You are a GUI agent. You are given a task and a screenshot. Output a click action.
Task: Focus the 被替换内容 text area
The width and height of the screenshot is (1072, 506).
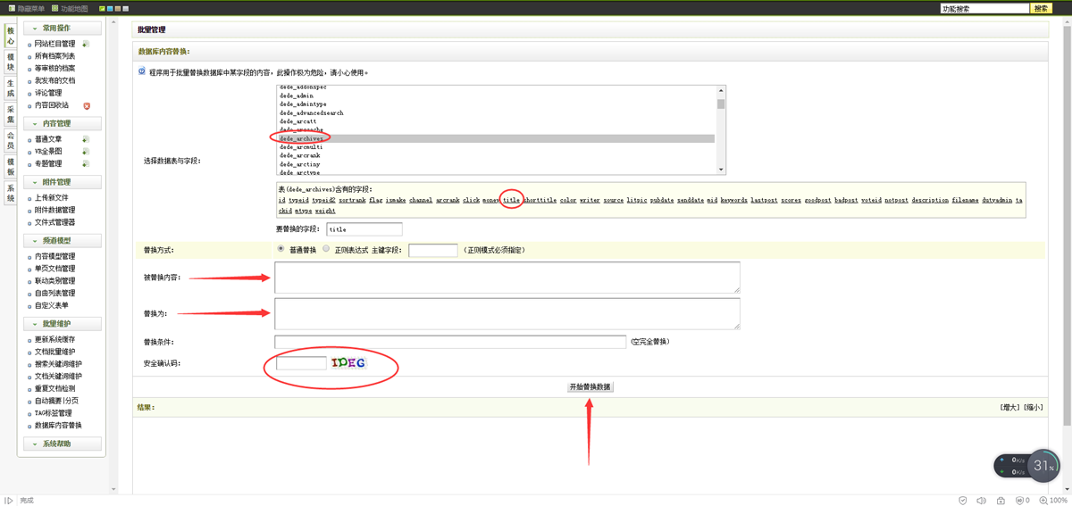tap(507, 278)
